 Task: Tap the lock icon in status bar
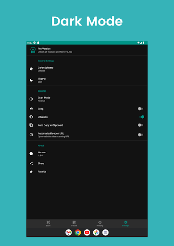[38, 43]
